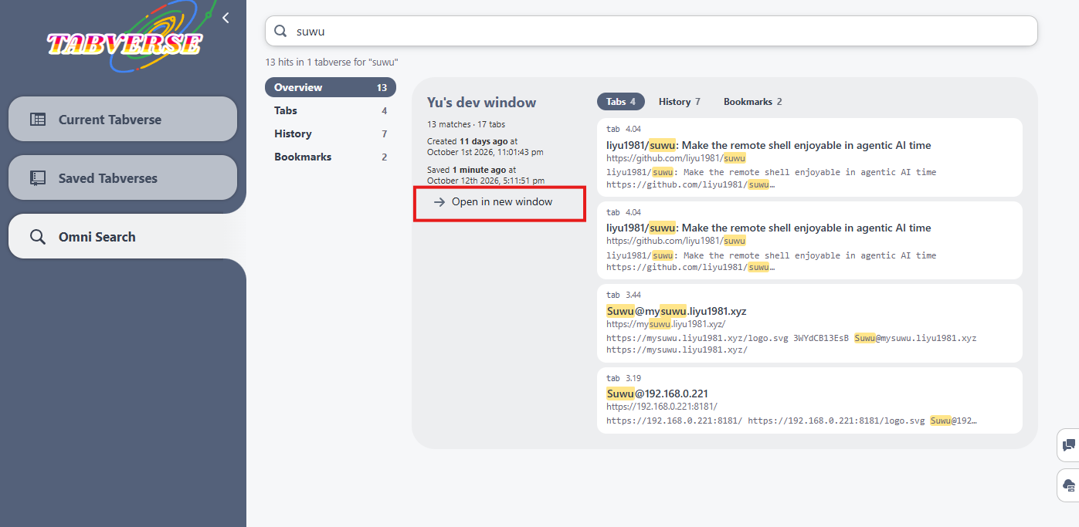Click the Omni Search magnifier icon in sidebar

tap(38, 237)
